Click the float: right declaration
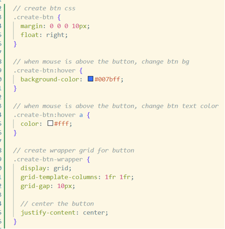 [x=44, y=35]
